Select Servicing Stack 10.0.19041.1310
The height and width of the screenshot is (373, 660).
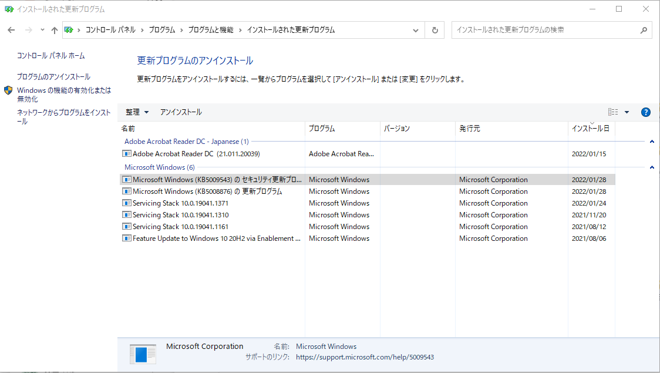[x=367, y=215]
